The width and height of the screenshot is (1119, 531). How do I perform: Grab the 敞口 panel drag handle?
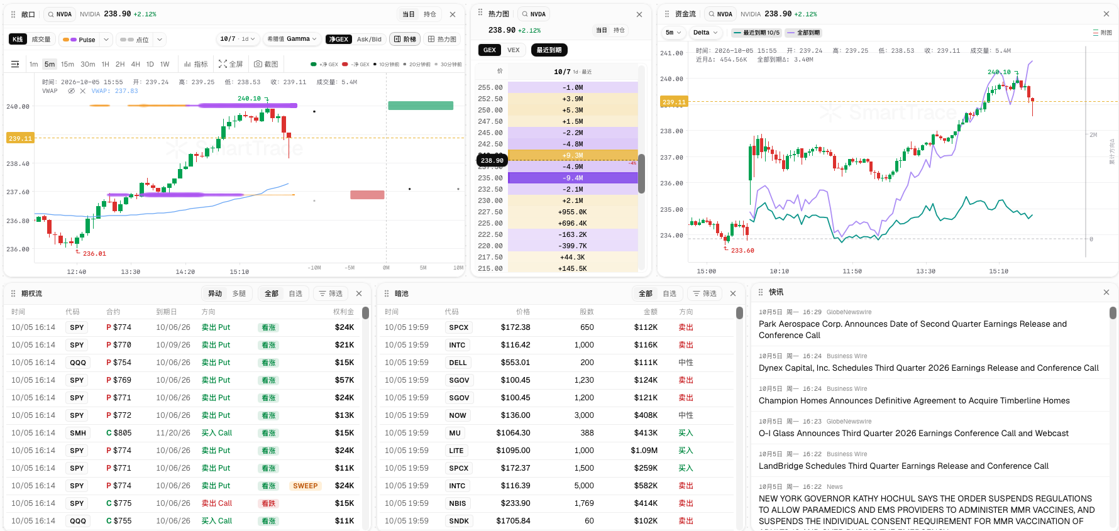point(13,14)
